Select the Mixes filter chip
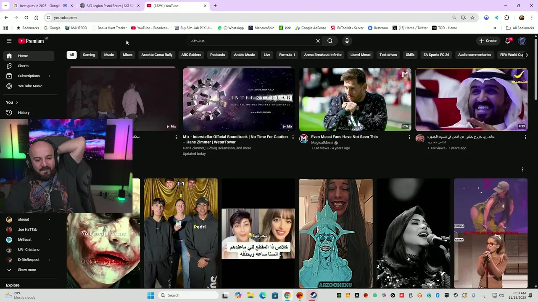The image size is (538, 302). [127, 55]
